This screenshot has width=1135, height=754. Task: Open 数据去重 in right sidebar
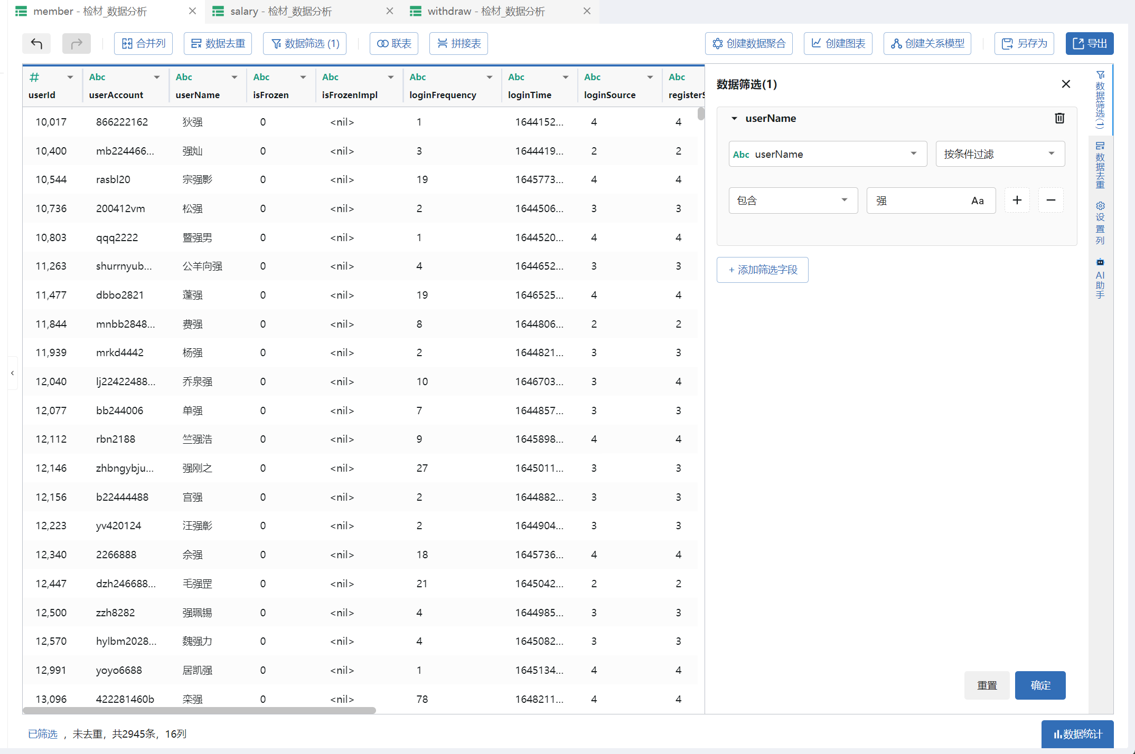tap(1100, 165)
